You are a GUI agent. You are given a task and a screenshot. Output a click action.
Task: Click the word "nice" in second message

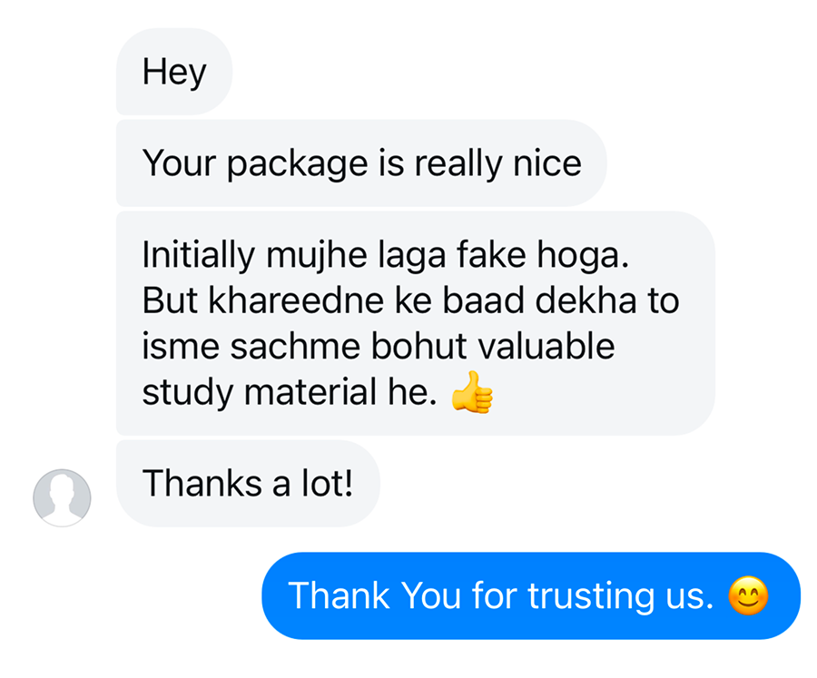[546, 163]
